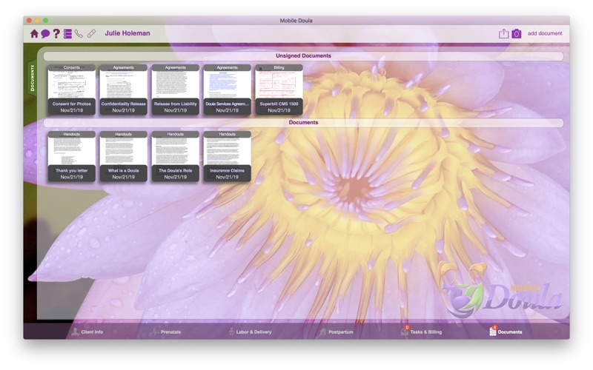Switch to the Labor & Delivery tab
The image size is (593, 370).
tap(250, 332)
